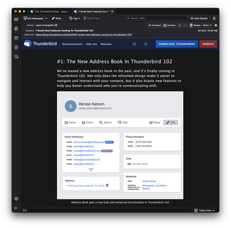The image size is (231, 228).
Task: Expand Get Messages dropdown arrow
Action: [x=46, y=19]
